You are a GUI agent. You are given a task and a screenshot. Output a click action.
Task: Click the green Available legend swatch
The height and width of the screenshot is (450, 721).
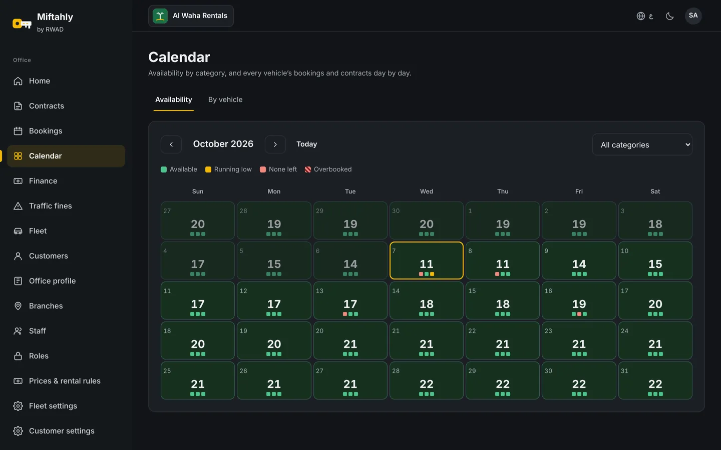point(164,169)
